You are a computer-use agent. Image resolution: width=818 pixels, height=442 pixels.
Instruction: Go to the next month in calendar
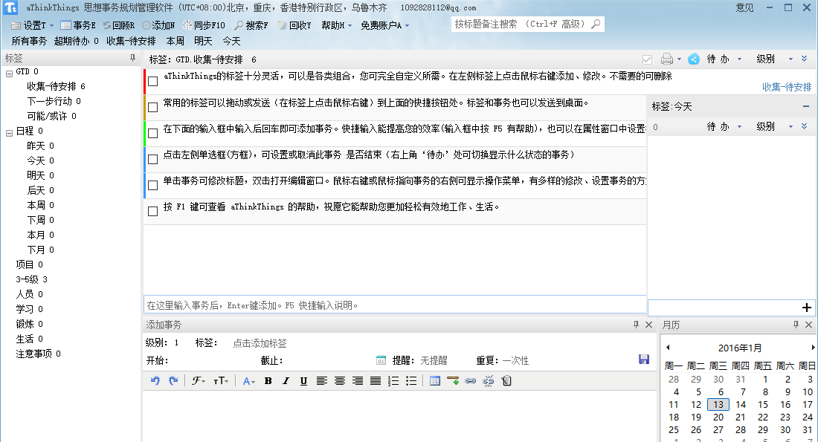(813, 347)
